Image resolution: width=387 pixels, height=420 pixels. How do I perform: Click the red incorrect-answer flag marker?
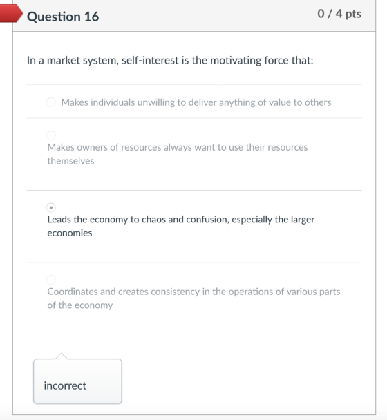point(11,13)
